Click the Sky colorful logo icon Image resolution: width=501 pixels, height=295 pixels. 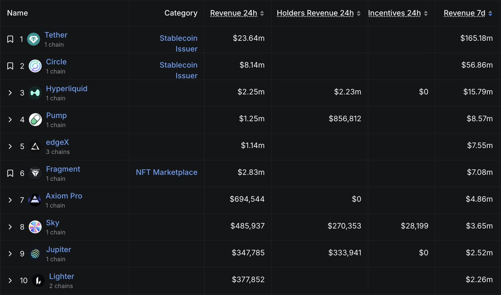click(35, 227)
